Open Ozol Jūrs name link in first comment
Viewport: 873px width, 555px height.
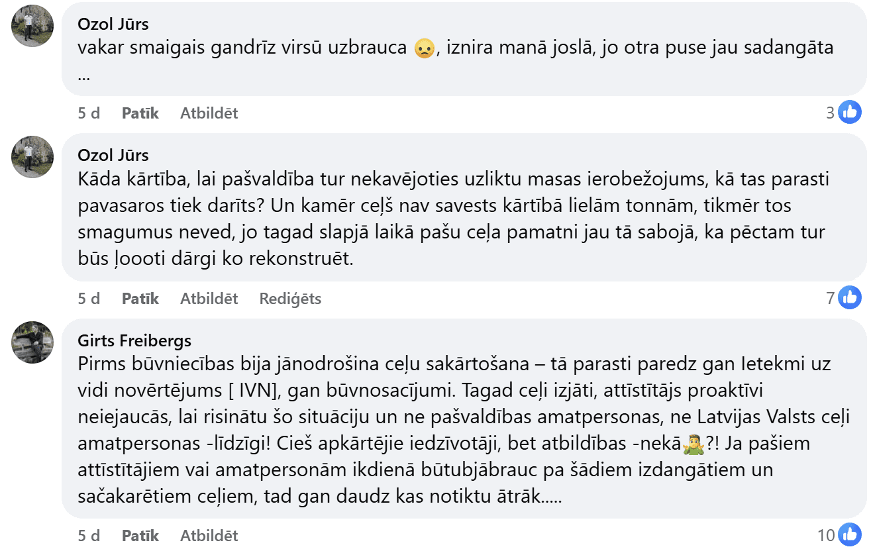point(113,25)
